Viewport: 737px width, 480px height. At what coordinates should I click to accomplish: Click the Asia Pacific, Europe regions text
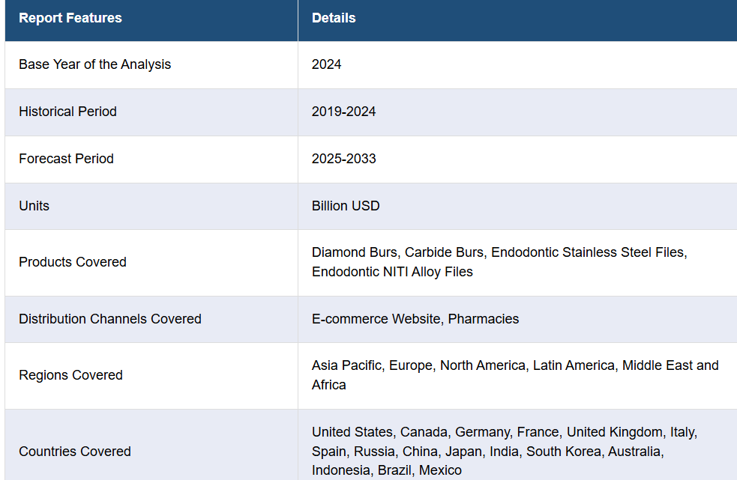point(373,365)
